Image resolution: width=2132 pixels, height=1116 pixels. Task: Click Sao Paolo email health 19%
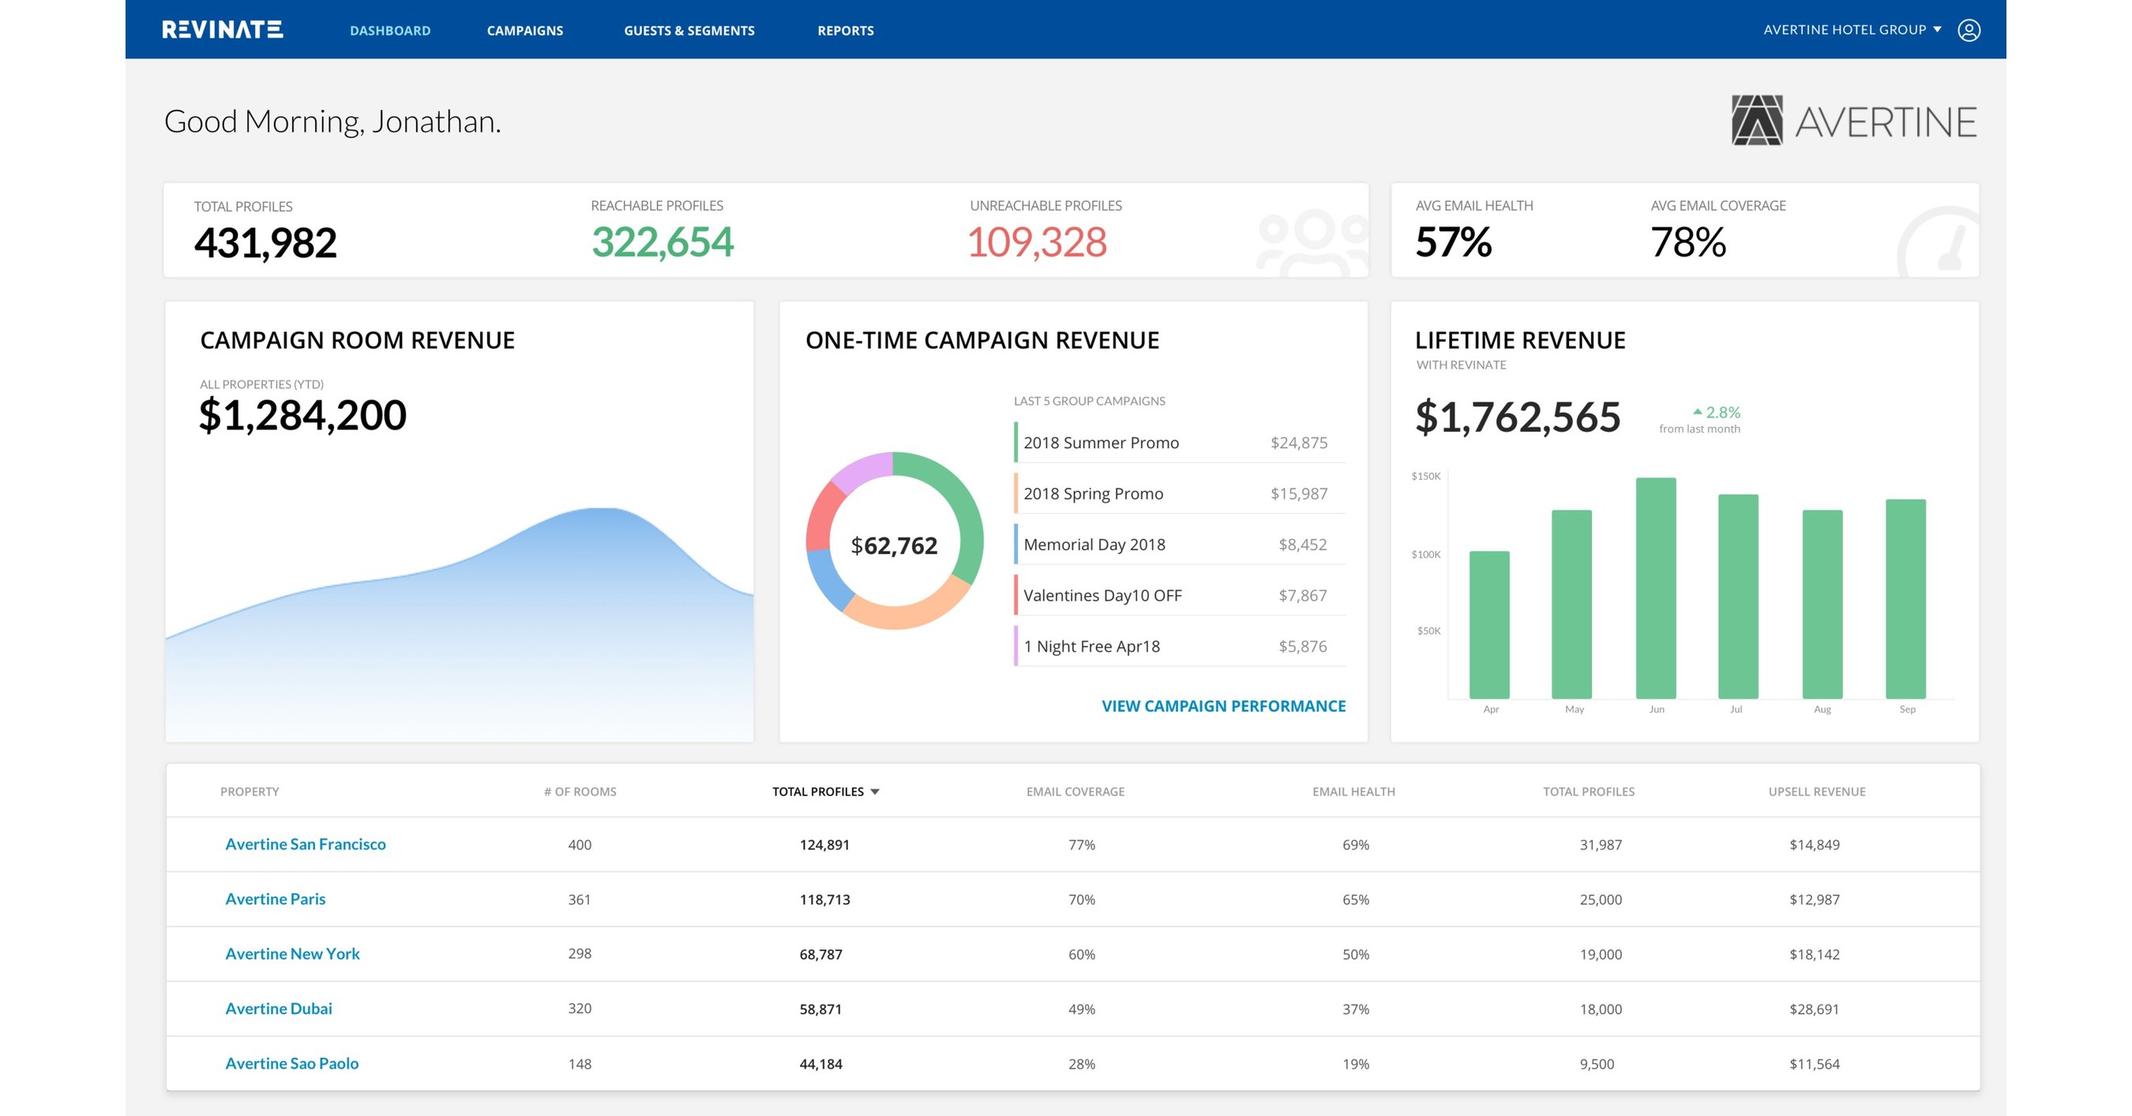[x=1356, y=1064]
